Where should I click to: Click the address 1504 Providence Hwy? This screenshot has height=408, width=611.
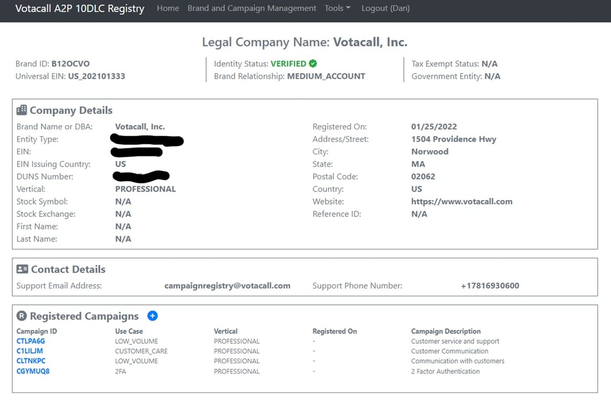point(454,139)
